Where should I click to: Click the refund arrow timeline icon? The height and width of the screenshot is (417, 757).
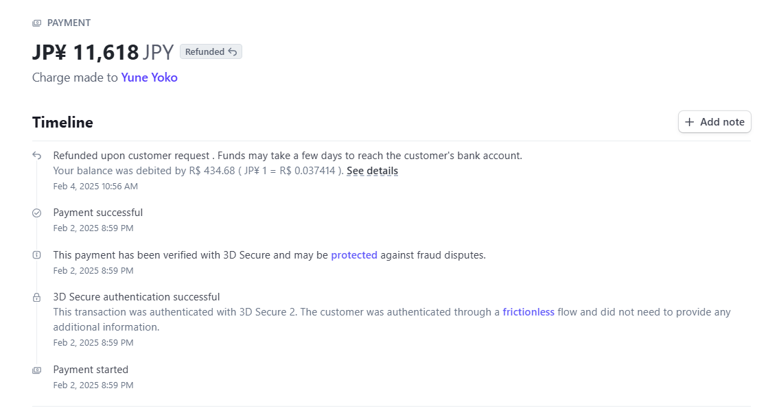click(x=36, y=156)
